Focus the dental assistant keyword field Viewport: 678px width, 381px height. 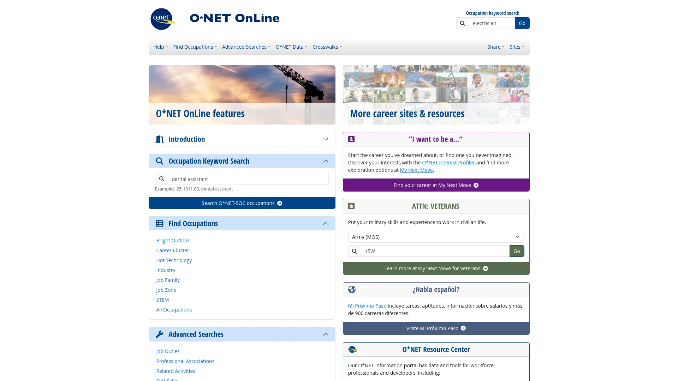tap(248, 179)
